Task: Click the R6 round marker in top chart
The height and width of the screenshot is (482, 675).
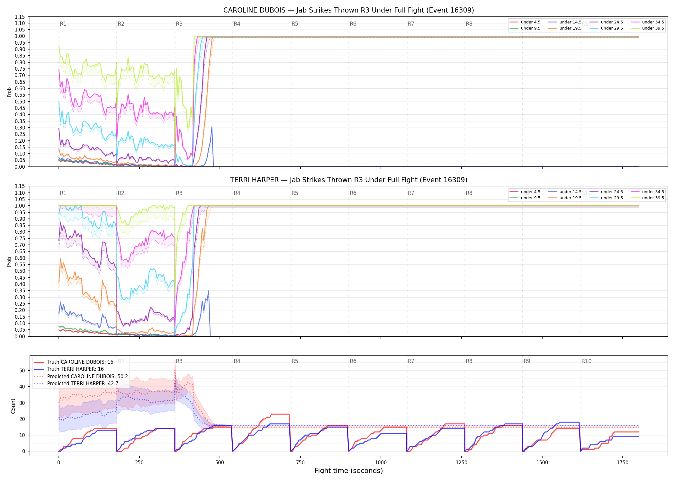Action: (353, 24)
